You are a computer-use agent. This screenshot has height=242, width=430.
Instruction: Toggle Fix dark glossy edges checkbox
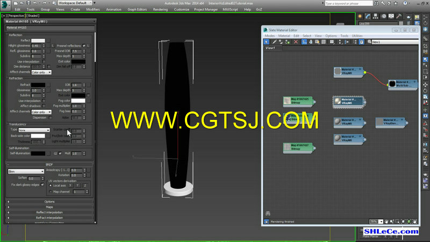tap(42, 184)
